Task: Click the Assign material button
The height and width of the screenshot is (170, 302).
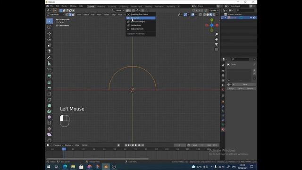Action: point(231,89)
